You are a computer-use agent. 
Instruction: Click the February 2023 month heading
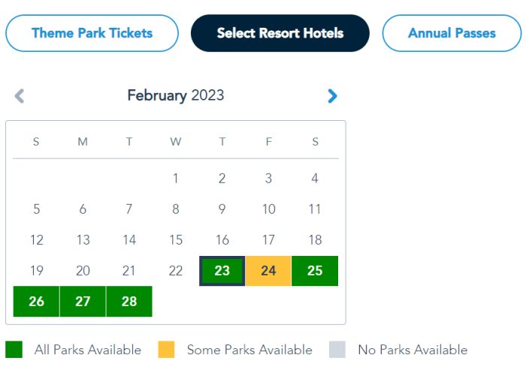(x=175, y=95)
